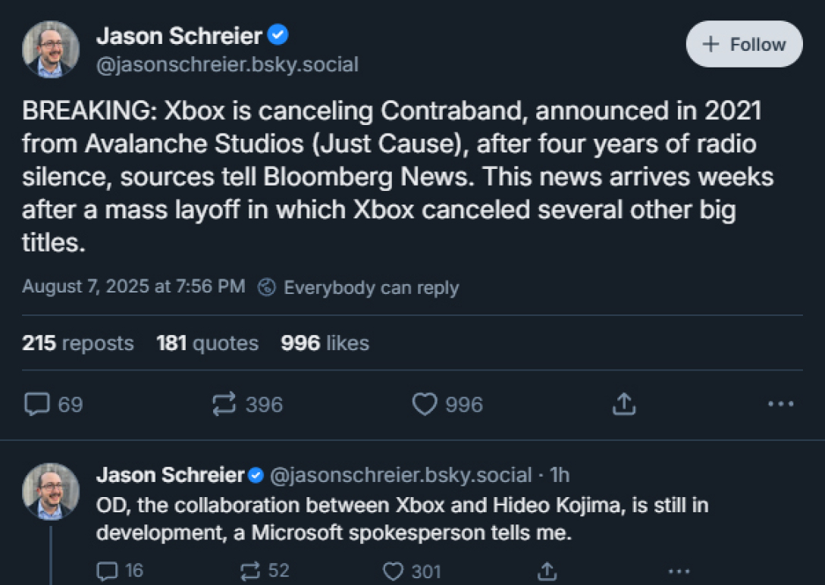Viewport: 825px width, 585px height.
Task: Share the main Contraband post
Action: (623, 405)
